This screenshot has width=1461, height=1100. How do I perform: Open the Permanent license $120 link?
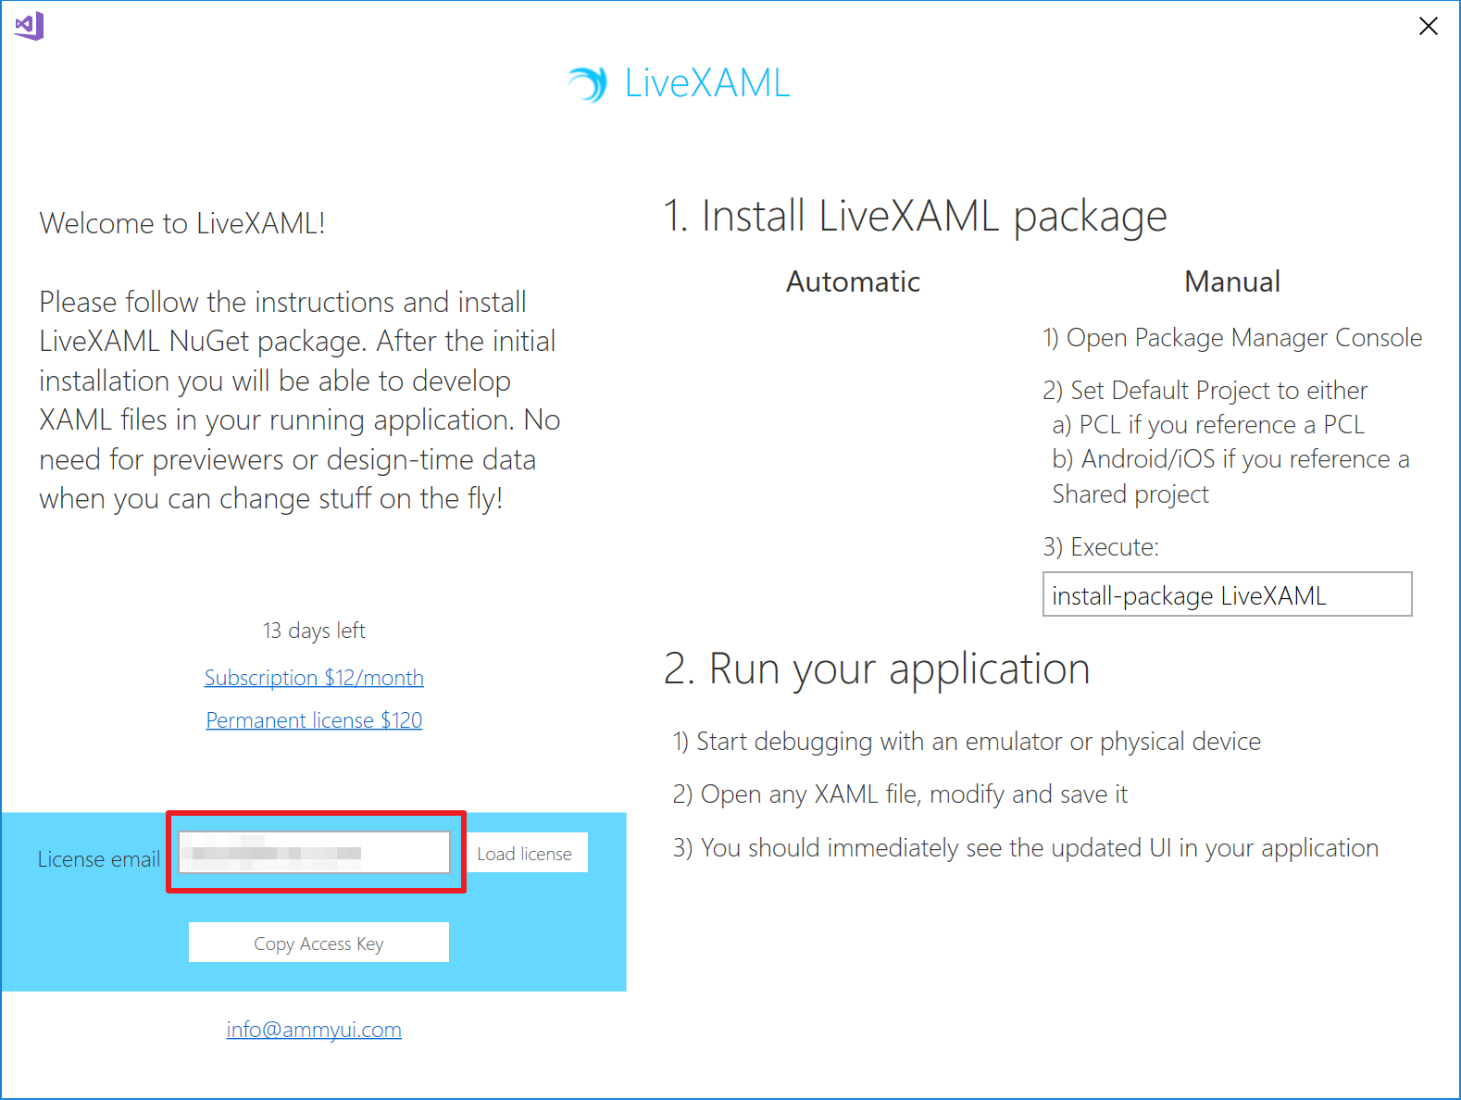pyautogui.click(x=314, y=720)
